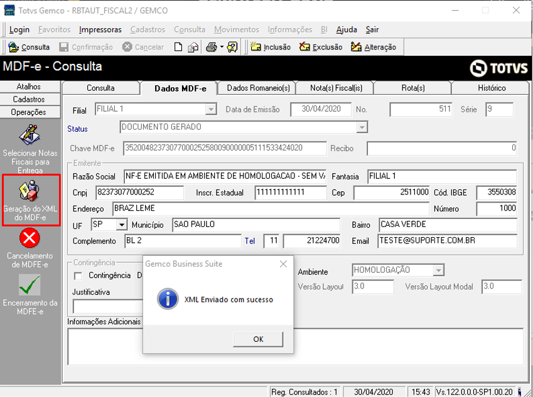Image resolution: width=533 pixels, height=397 pixels.
Task: Click the Inscr. Estadual field
Action: (x=290, y=193)
